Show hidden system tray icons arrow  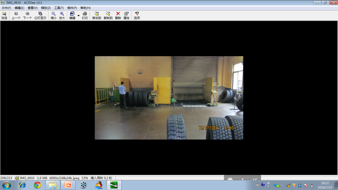point(282,185)
